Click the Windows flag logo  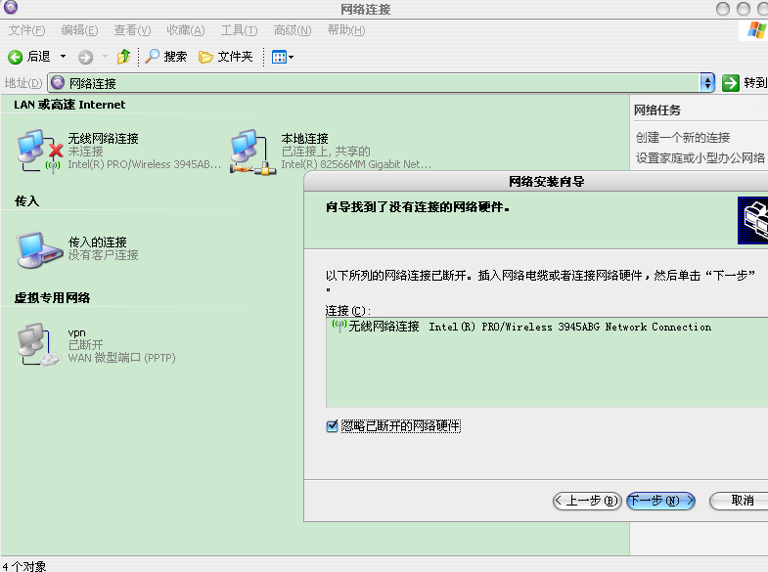point(756,30)
